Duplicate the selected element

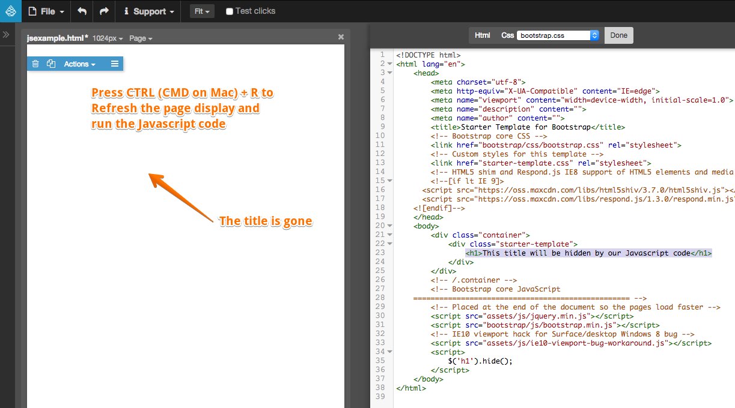coord(51,64)
